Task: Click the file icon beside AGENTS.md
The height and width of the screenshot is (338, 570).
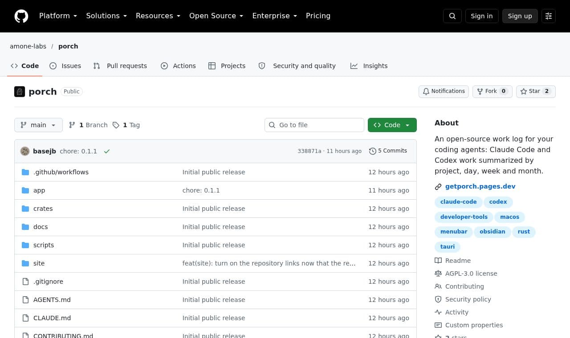Action: [25, 300]
